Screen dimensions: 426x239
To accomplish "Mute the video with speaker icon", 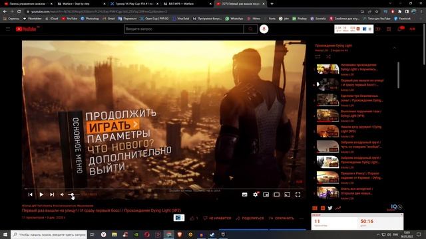I will (x=62, y=195).
